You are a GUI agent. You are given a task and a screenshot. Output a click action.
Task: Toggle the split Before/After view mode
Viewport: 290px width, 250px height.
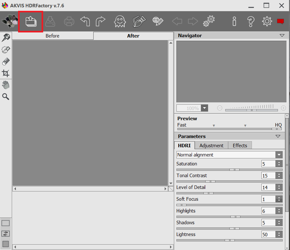coord(5,233)
